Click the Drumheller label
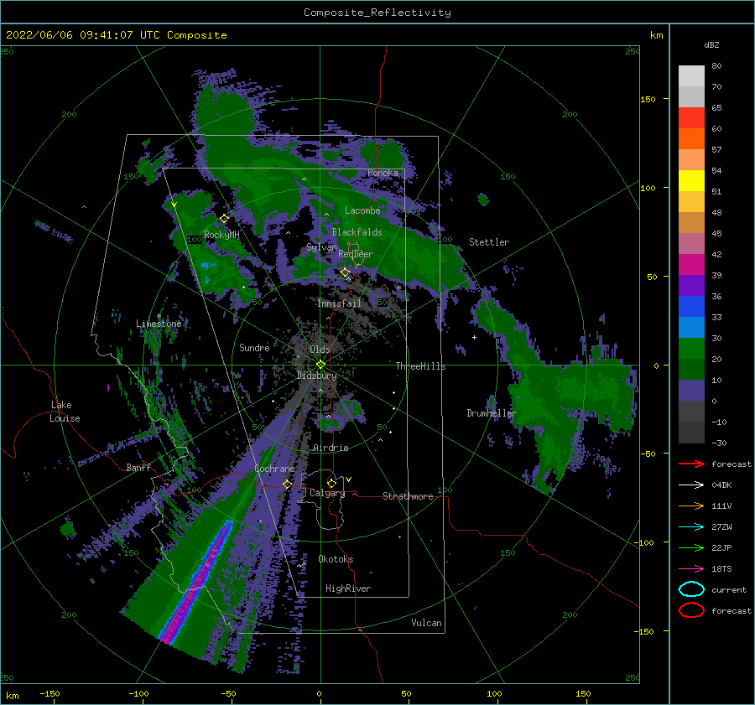The height and width of the screenshot is (705, 755). [x=492, y=413]
